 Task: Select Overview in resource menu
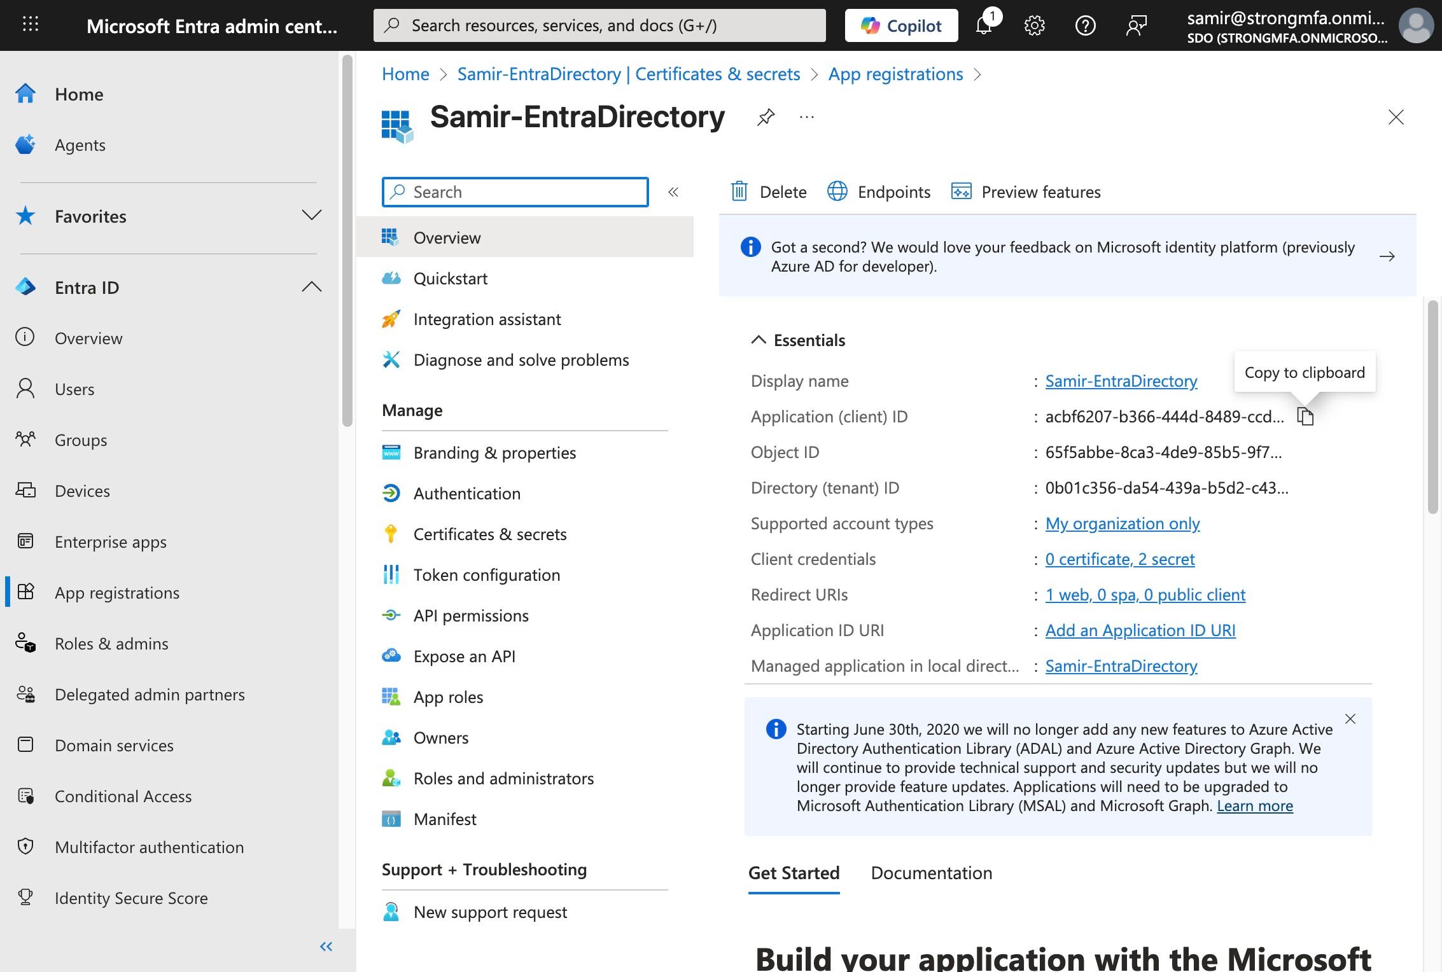pos(525,237)
